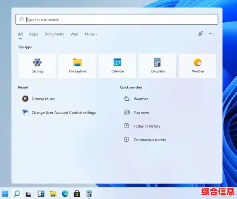The height and width of the screenshot is (199, 237).
Task: Switch to the Web tab
Action: pyautogui.click(x=74, y=34)
